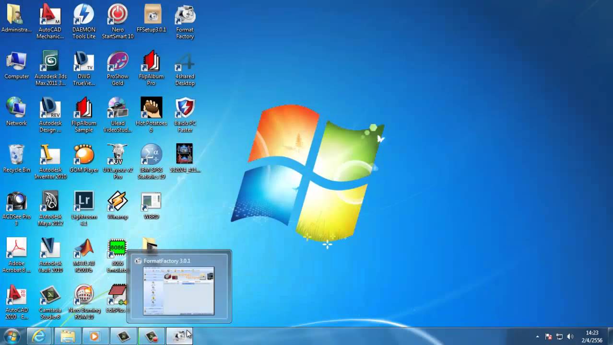Select the Nero Burning ROM 10 shortcut

[x=84, y=303]
